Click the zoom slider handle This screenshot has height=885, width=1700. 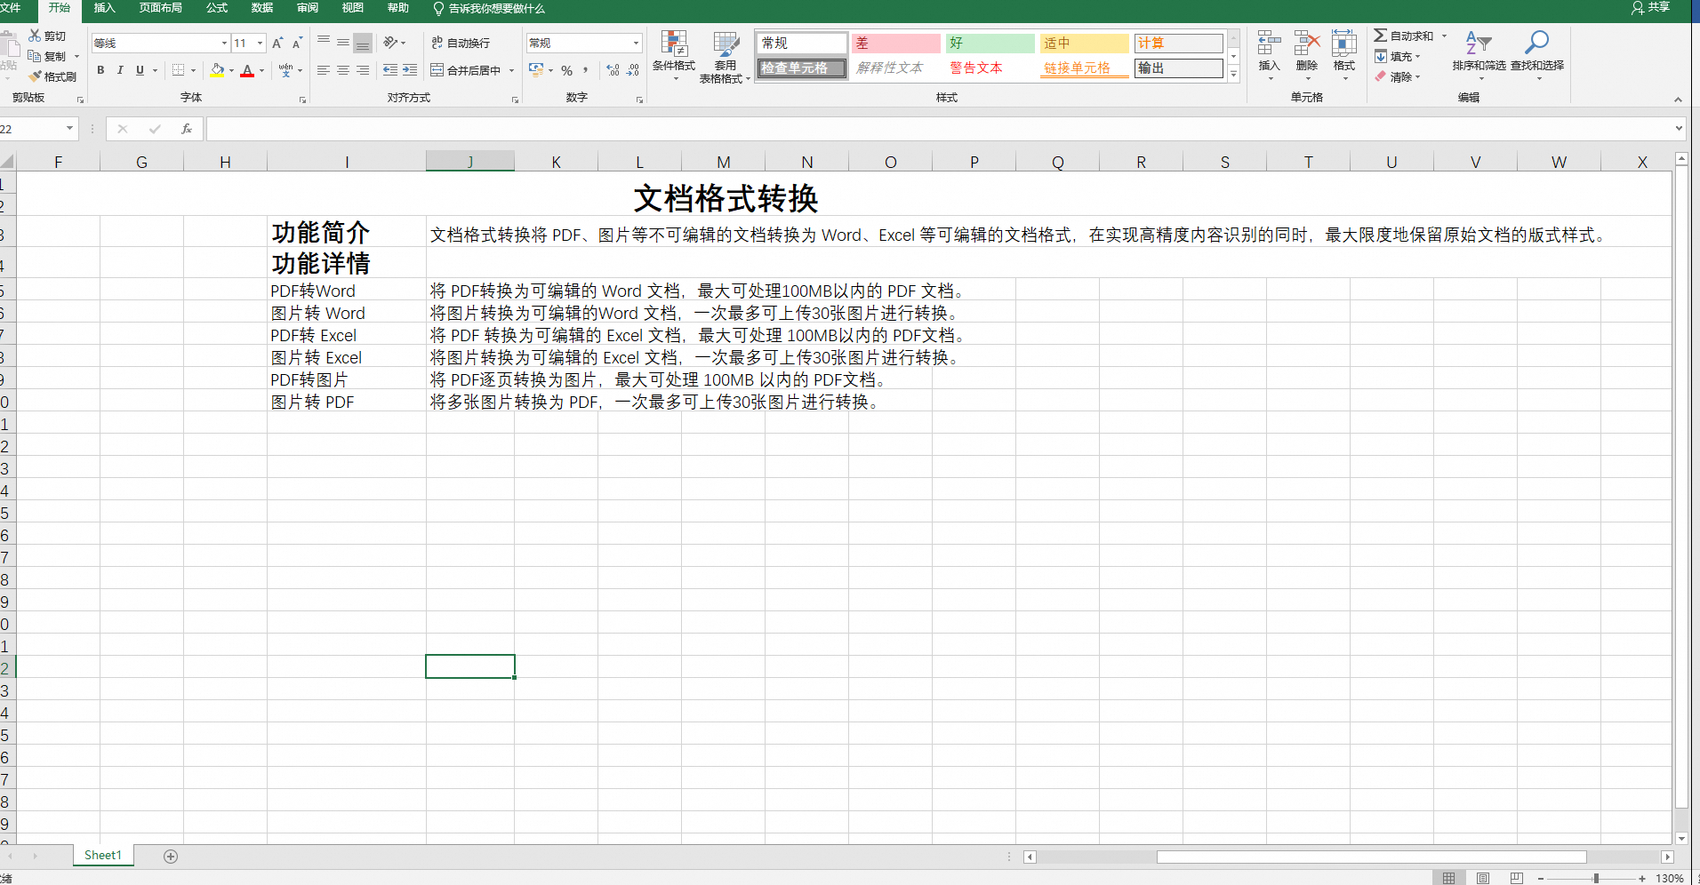(1596, 878)
